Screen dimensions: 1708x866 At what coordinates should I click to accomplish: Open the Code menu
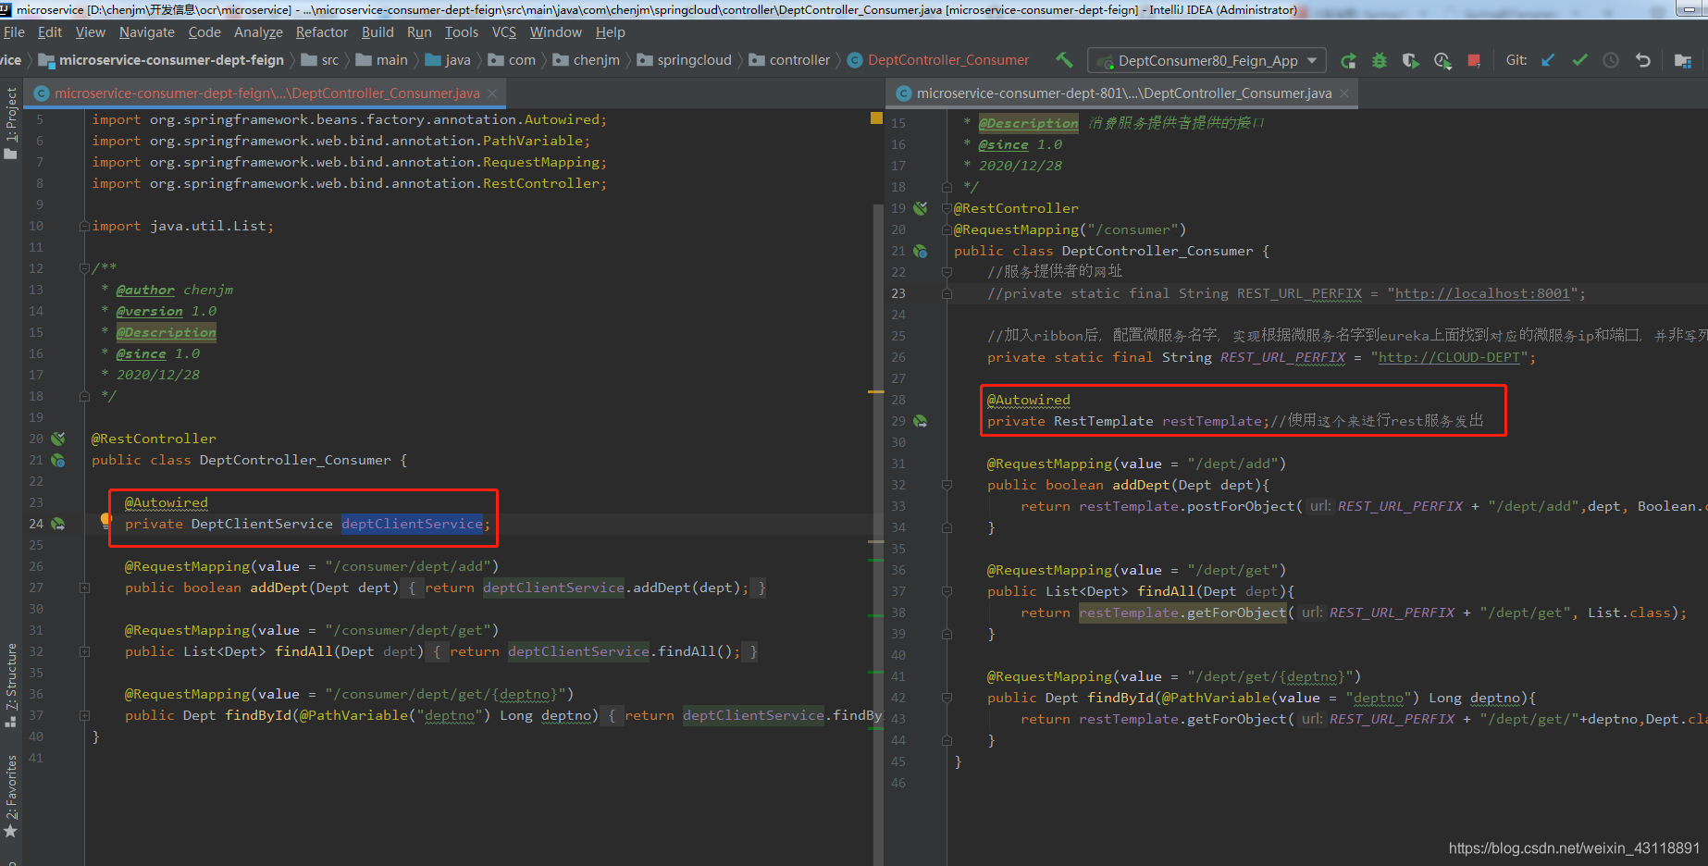point(204,32)
